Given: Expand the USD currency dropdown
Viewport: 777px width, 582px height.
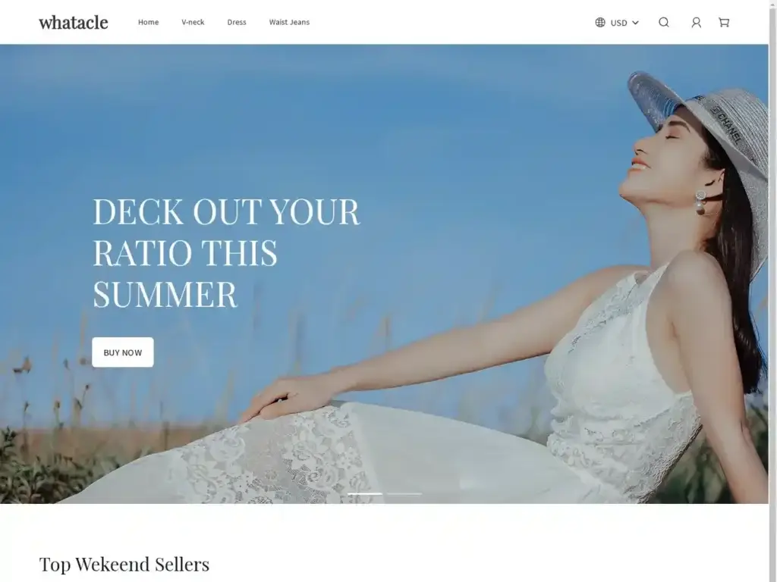Looking at the screenshot, I should (x=618, y=22).
